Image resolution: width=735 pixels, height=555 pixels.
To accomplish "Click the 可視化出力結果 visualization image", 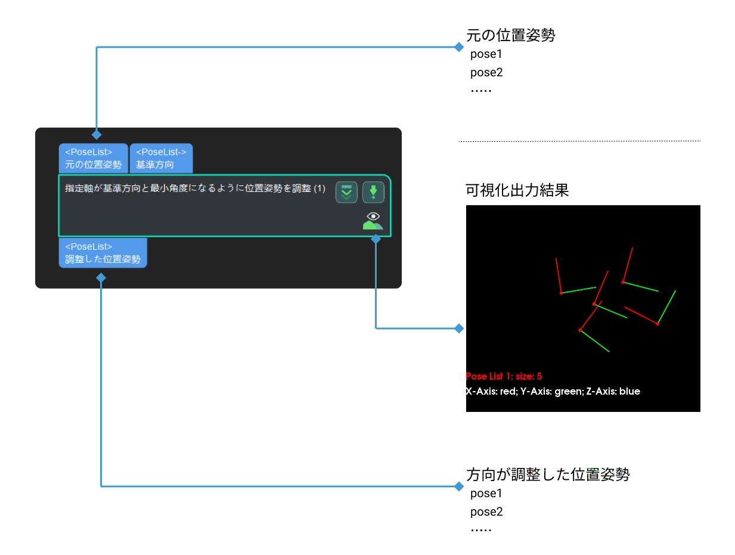I will (583, 308).
